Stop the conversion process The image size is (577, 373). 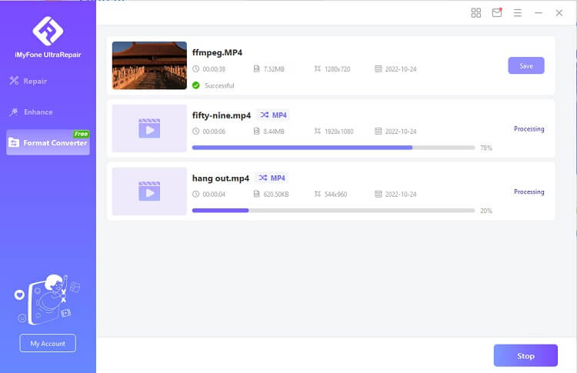(525, 355)
